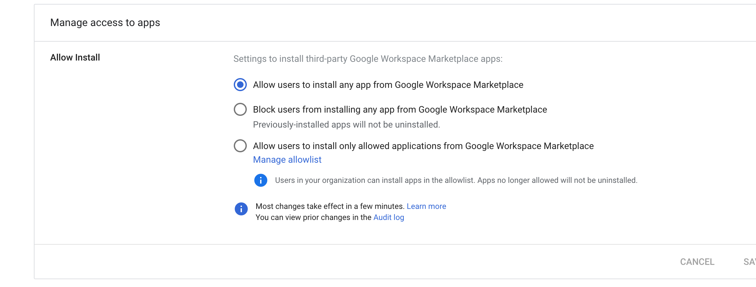Select the "Allow users to install any app" radio button

click(240, 85)
